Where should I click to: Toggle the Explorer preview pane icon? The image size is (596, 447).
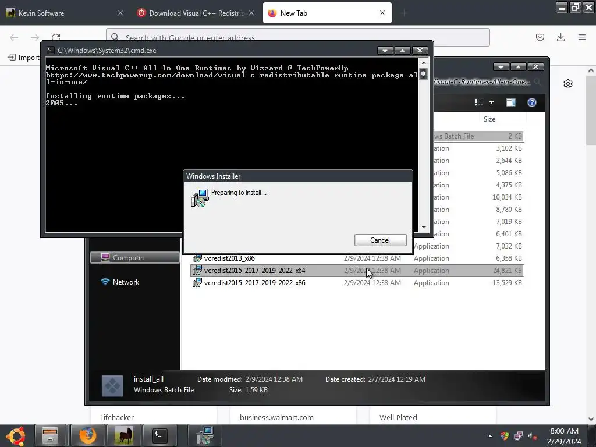[x=511, y=102]
